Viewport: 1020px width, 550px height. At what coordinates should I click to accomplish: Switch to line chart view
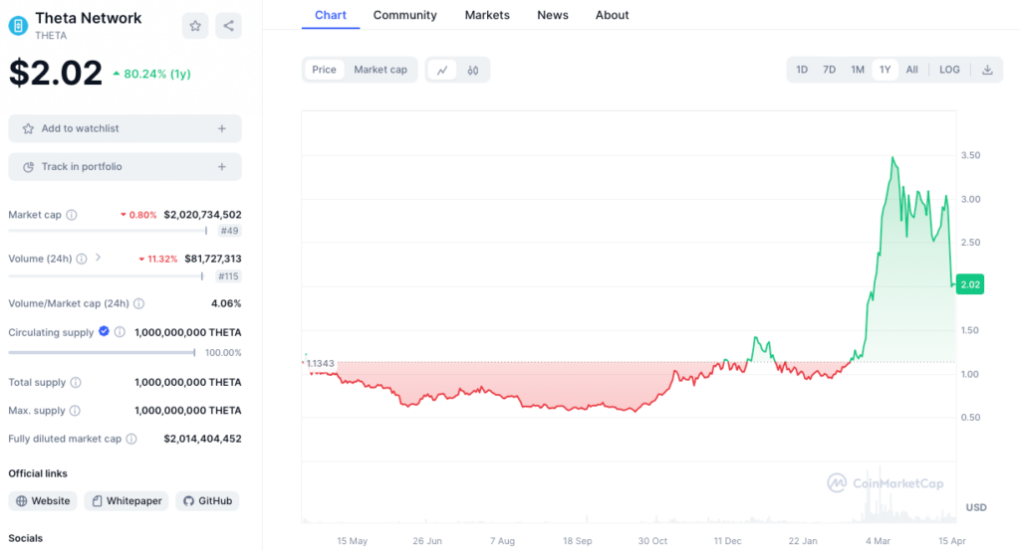pyautogui.click(x=442, y=71)
